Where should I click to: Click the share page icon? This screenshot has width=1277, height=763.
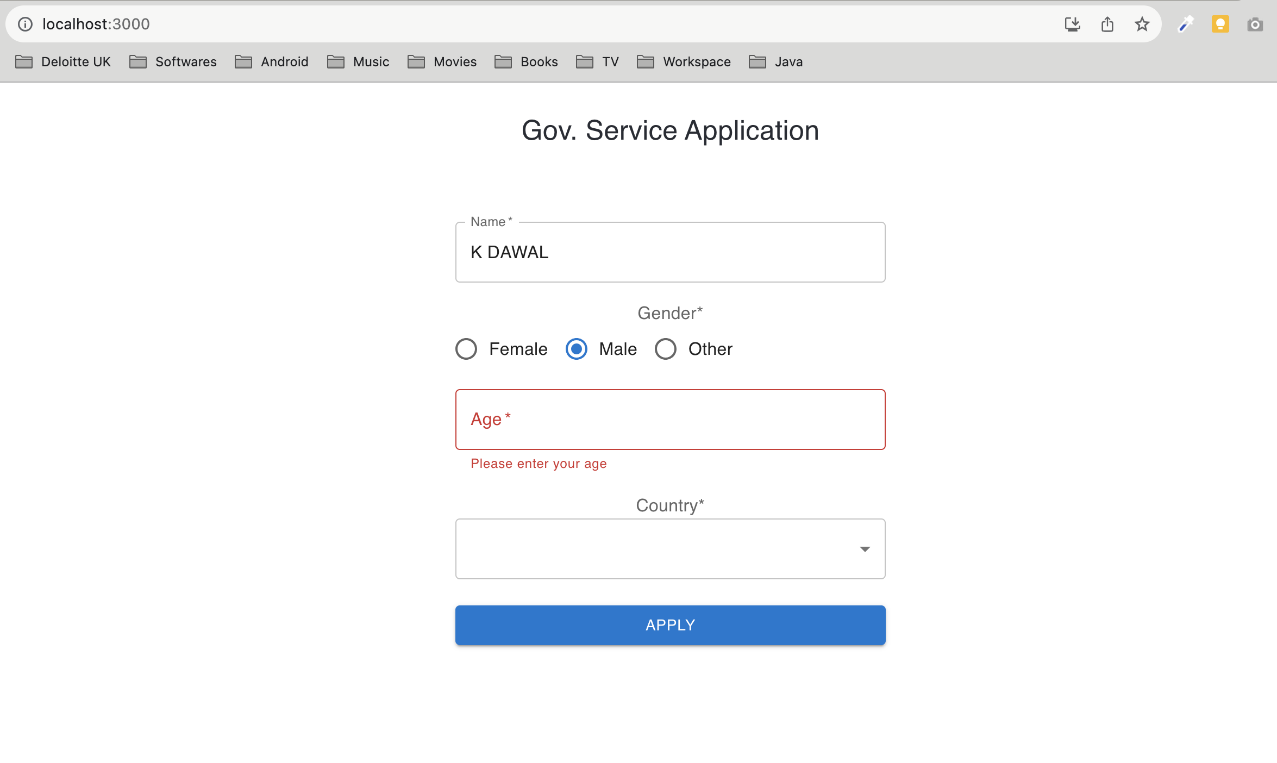(1107, 24)
